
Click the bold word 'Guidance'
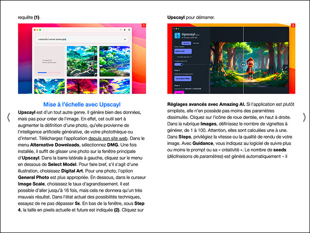tap(202, 143)
